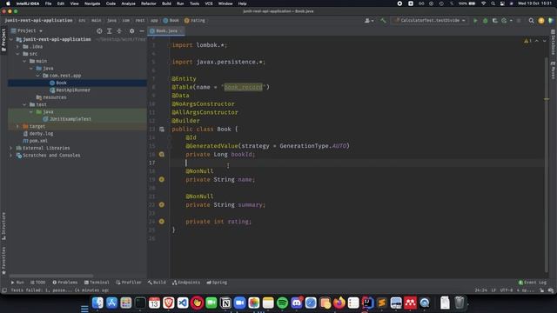Select the Book.java editor tab
This screenshot has height=313, width=557.
166,31
